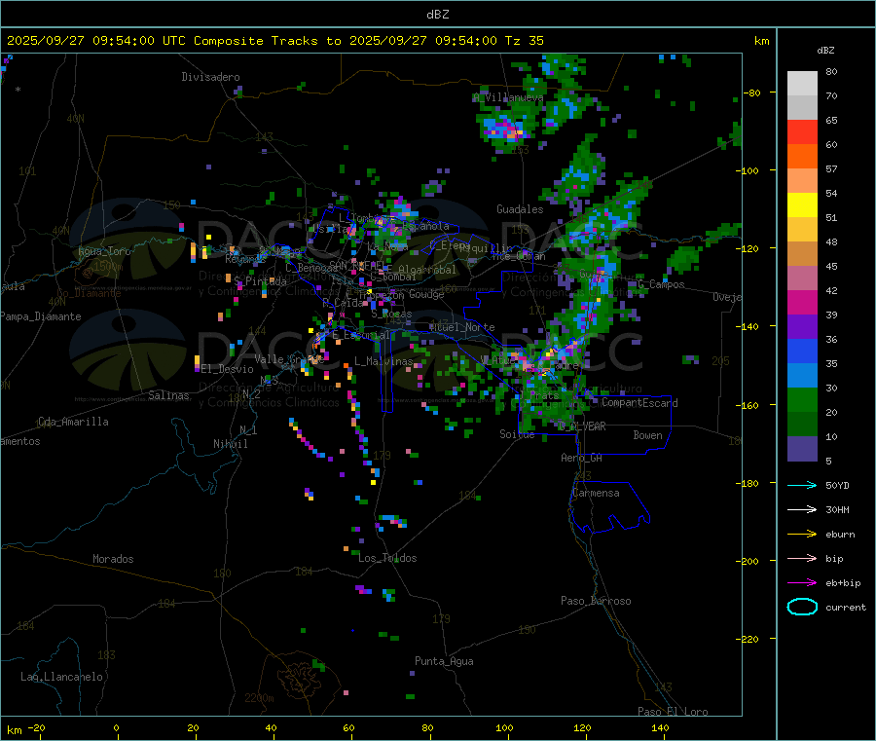This screenshot has width=876, height=741.
Task: Select the green 20 dBZ color swatch
Action: click(802, 399)
